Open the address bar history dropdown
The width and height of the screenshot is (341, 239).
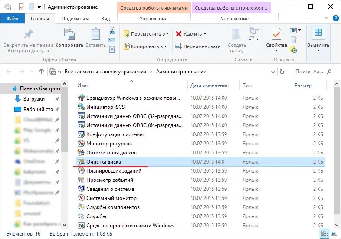tap(273, 72)
